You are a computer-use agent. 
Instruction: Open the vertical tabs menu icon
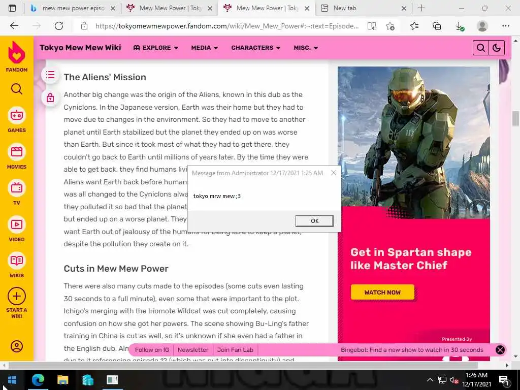[12, 8]
